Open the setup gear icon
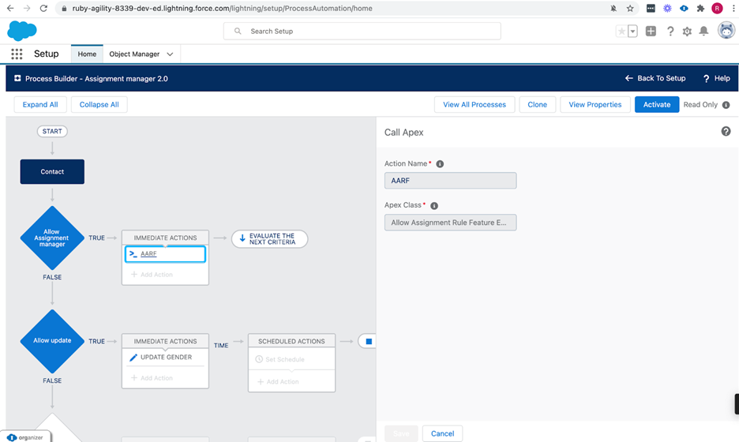 tap(687, 32)
